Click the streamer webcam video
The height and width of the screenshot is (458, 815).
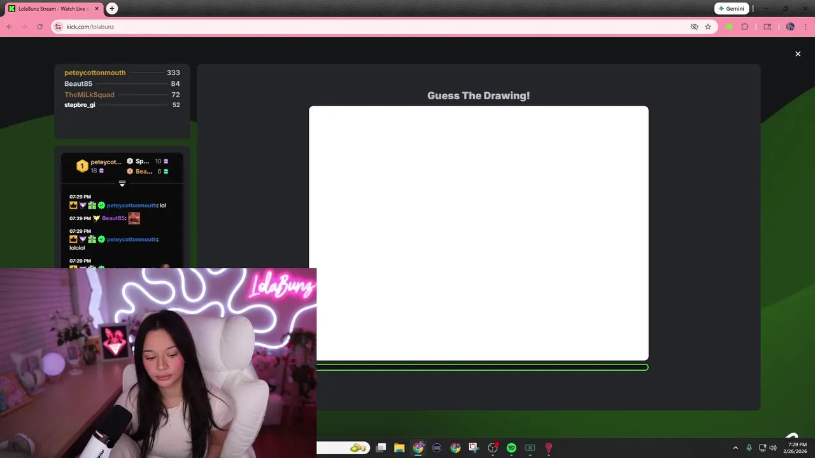pos(158,363)
